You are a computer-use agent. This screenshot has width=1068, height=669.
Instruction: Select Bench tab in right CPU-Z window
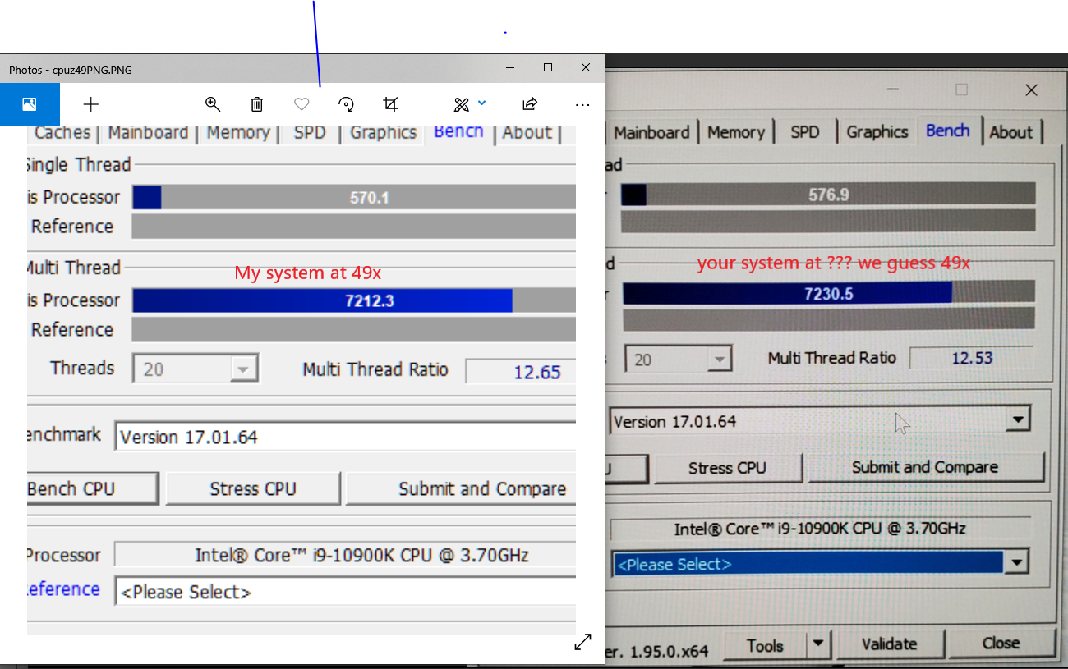[948, 131]
